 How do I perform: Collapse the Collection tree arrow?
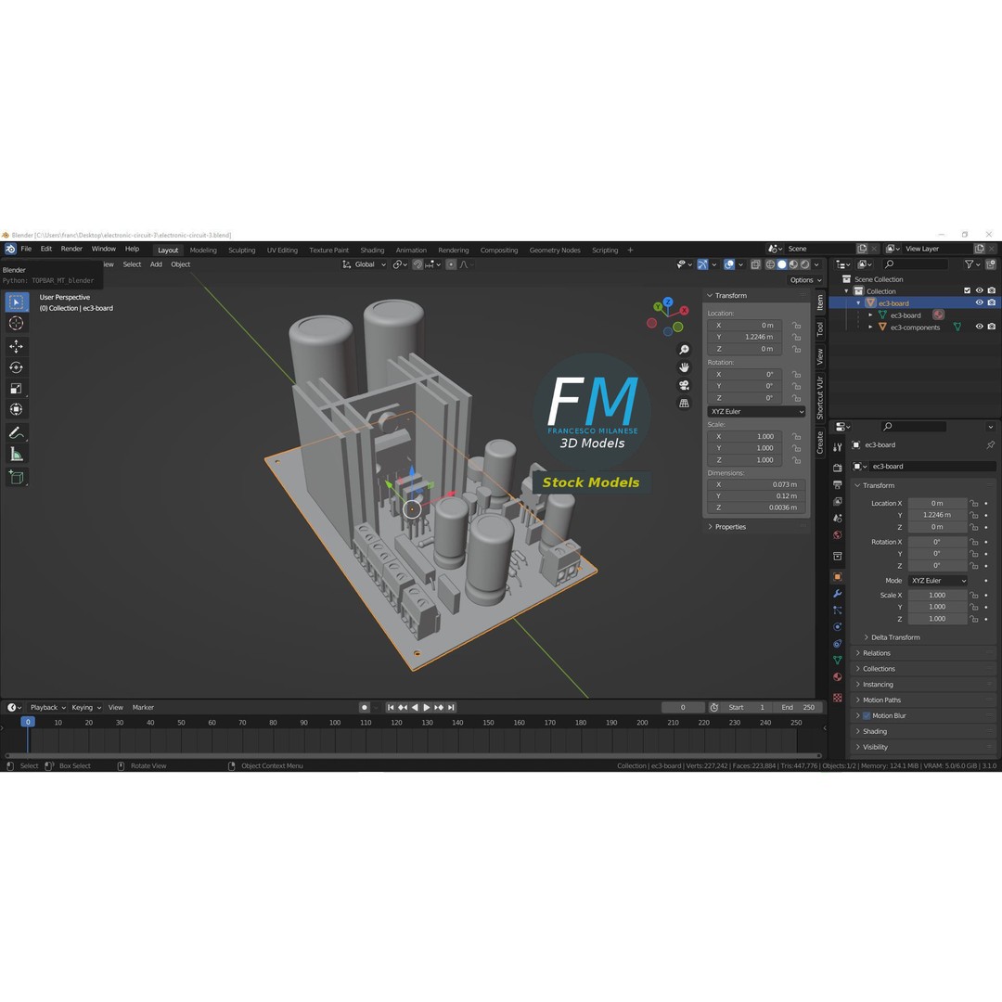pyautogui.click(x=847, y=291)
